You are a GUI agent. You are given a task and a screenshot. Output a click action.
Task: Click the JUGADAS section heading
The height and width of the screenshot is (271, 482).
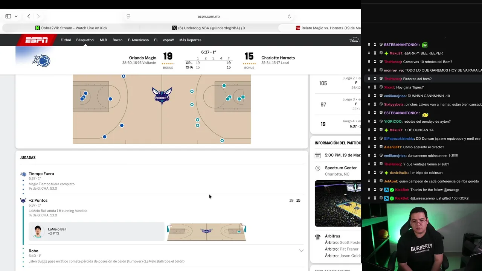tap(28, 158)
